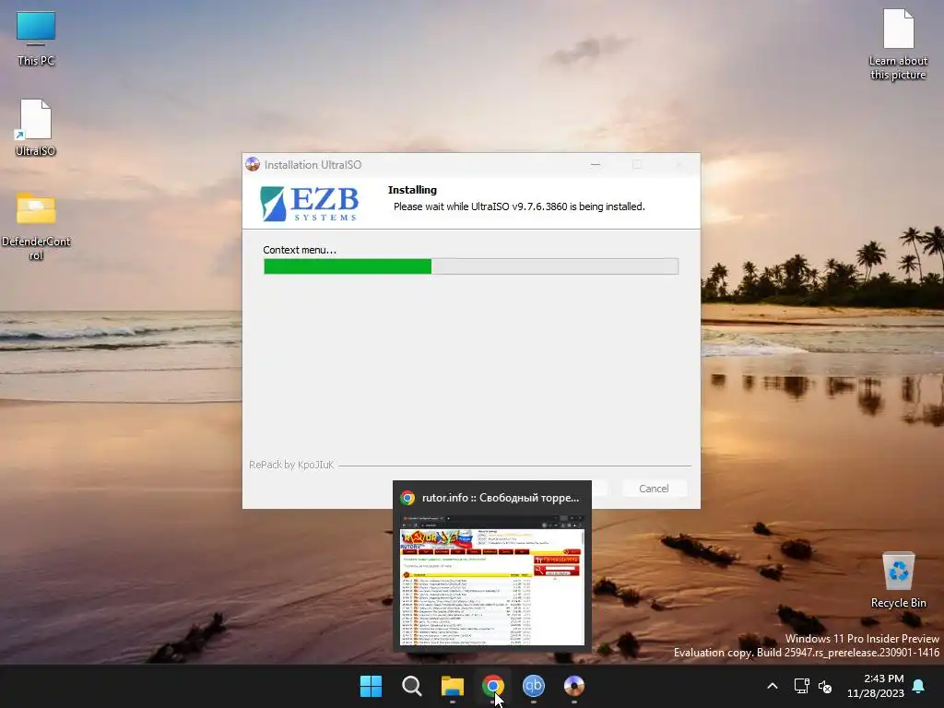The height and width of the screenshot is (708, 944).
Task: Show hidden system tray icons
Action: 773,686
